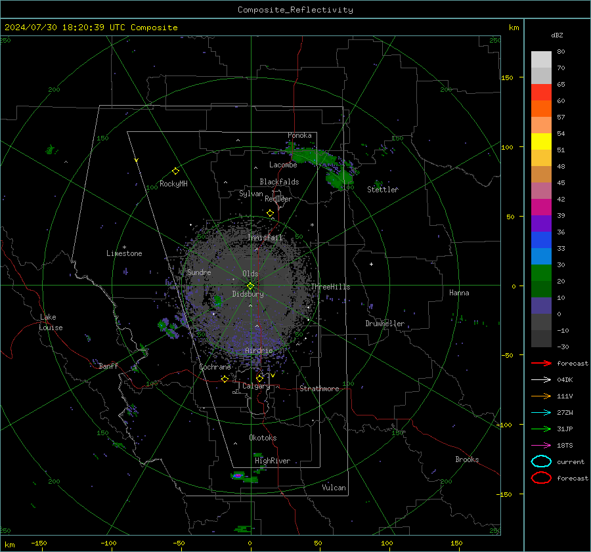Click the 'RockyMH' label
This screenshot has height=552, width=591.
(173, 184)
